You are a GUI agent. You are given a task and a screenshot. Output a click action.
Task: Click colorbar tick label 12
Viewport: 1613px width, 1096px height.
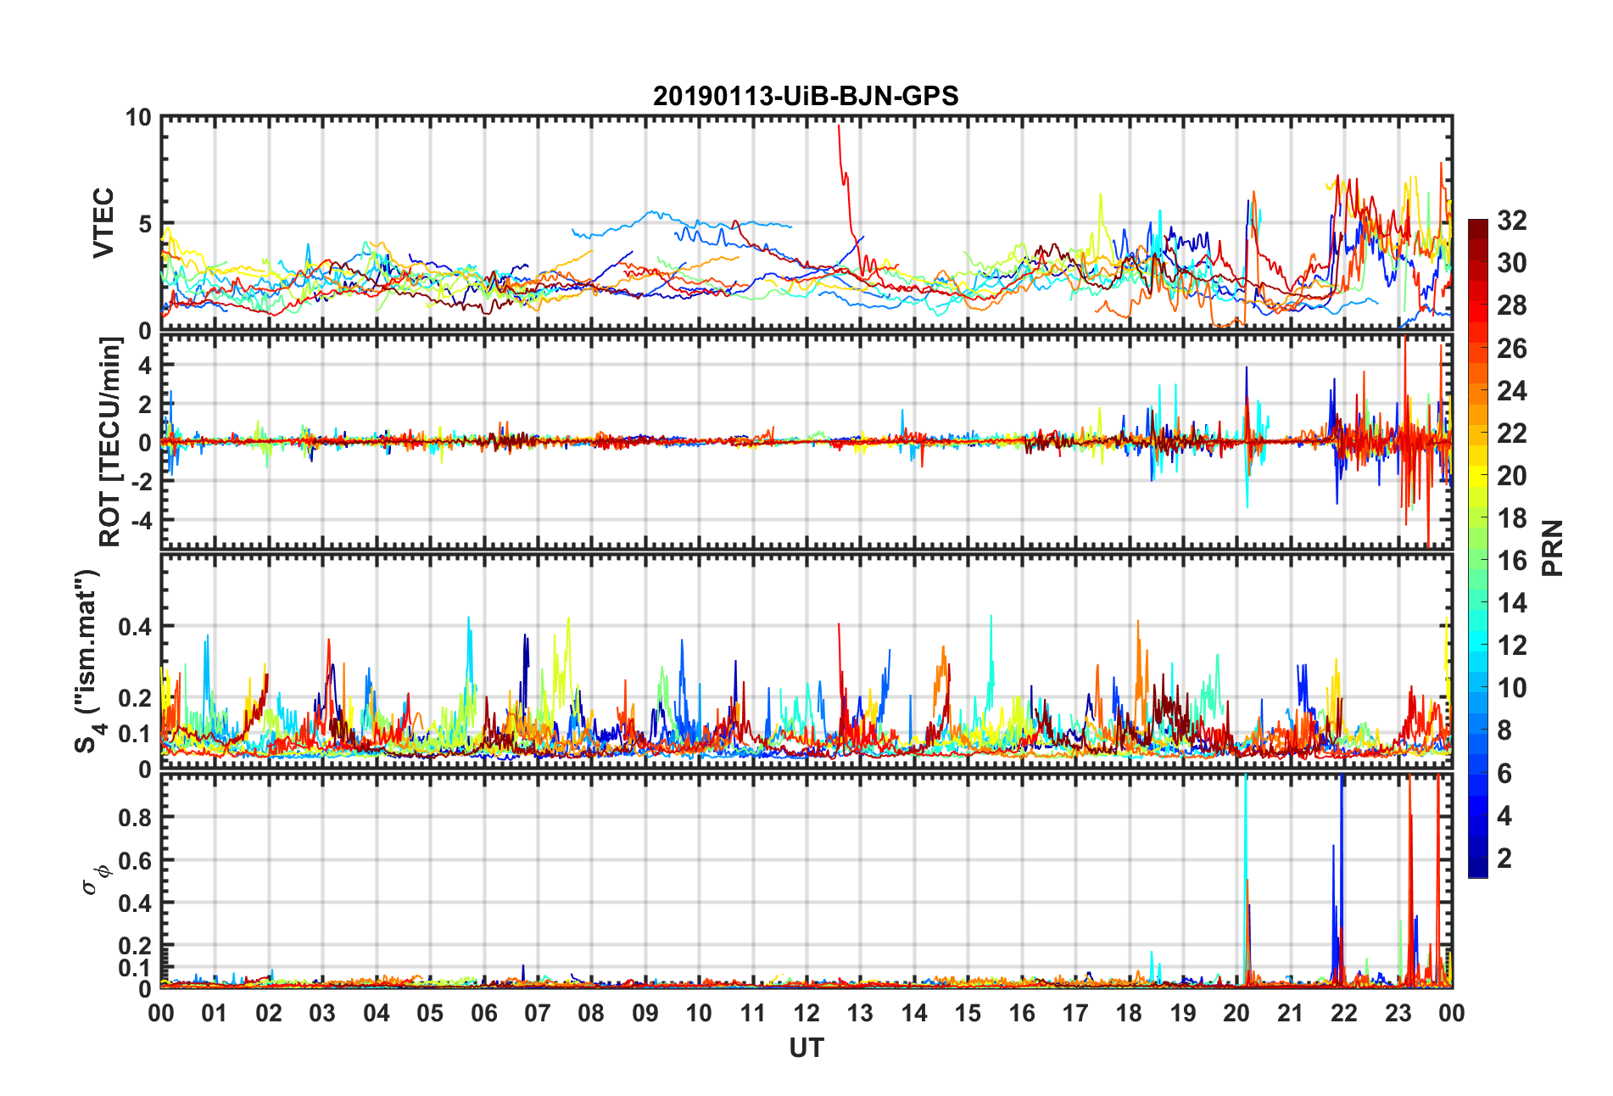coord(1512,646)
